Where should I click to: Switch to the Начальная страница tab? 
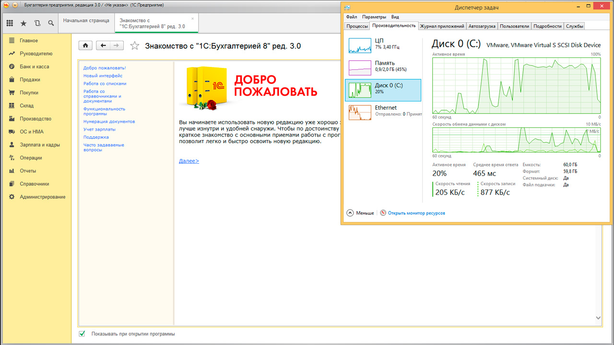[86, 21]
